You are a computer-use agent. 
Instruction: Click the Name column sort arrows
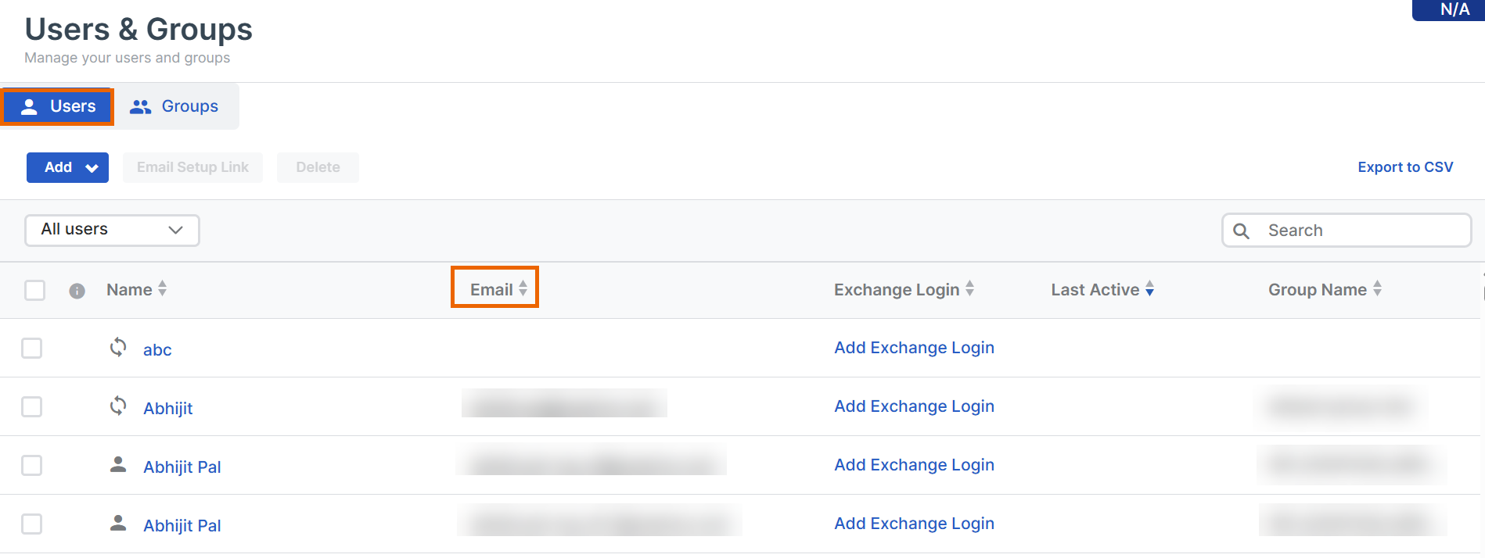coord(163,288)
